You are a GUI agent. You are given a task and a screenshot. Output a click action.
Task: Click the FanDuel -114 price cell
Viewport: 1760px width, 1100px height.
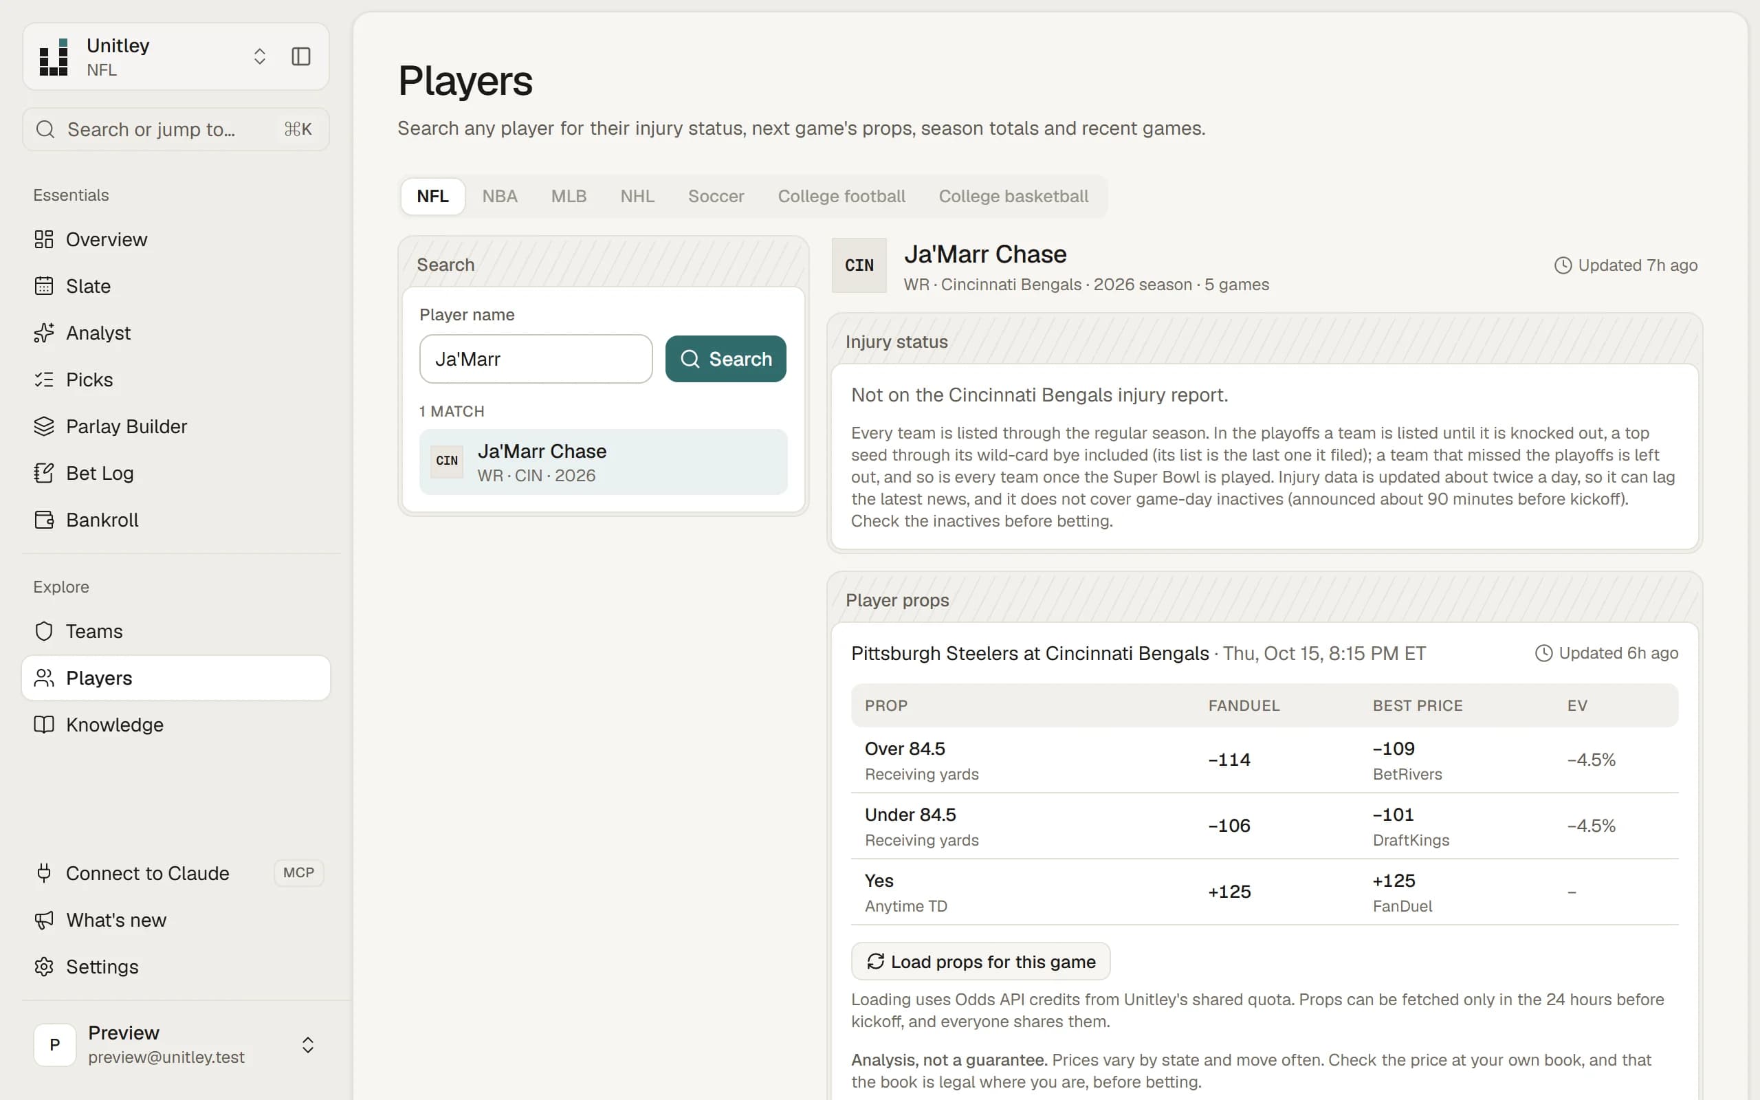(x=1229, y=760)
